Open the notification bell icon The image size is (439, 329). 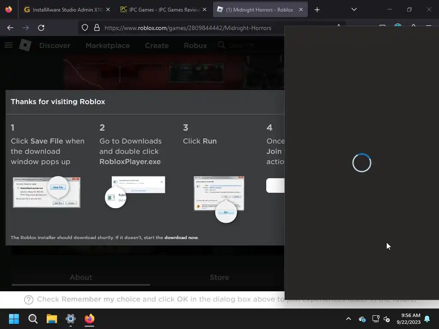427,319
